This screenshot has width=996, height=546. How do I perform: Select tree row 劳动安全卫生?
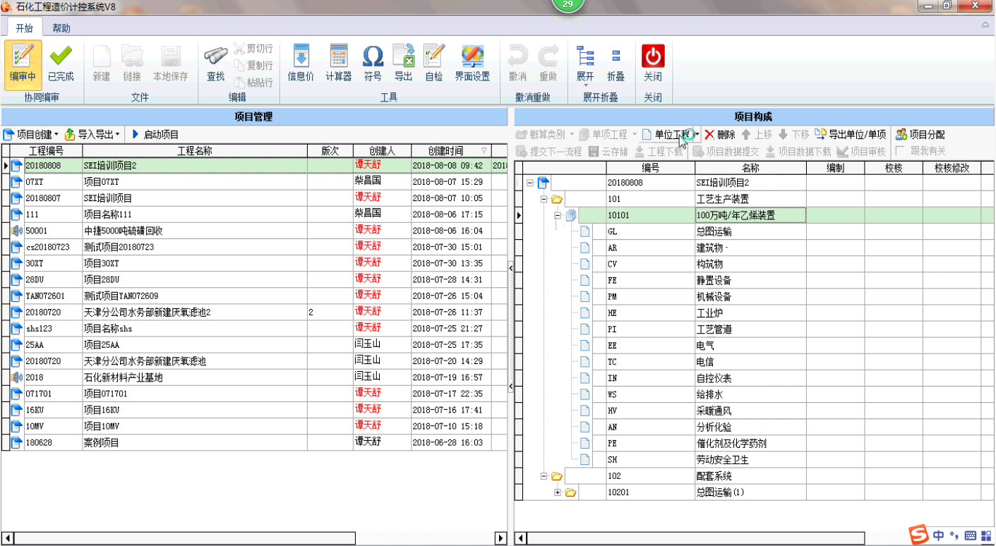755,460
